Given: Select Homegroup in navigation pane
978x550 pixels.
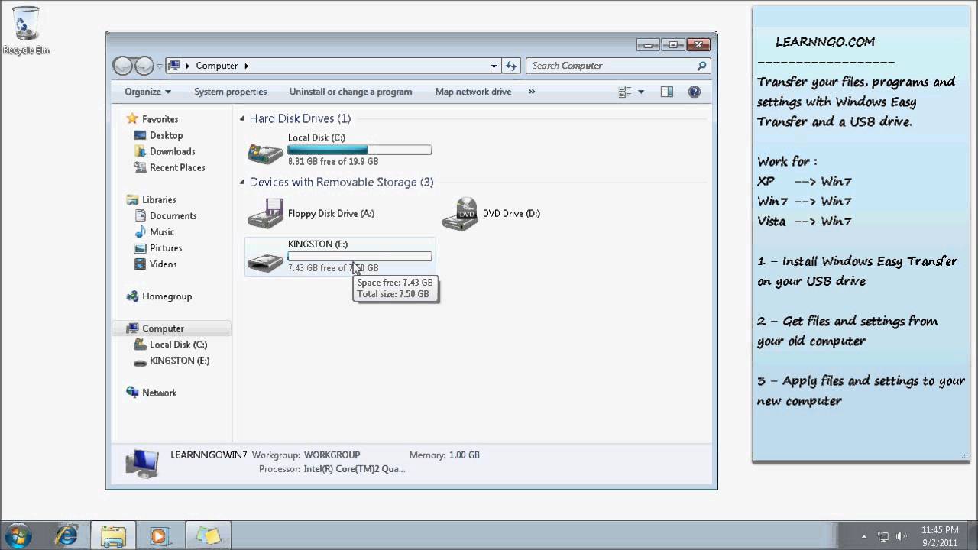Looking at the screenshot, I should pyautogui.click(x=159, y=296).
